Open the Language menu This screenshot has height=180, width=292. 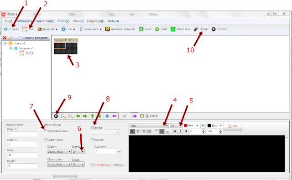coord(95,21)
